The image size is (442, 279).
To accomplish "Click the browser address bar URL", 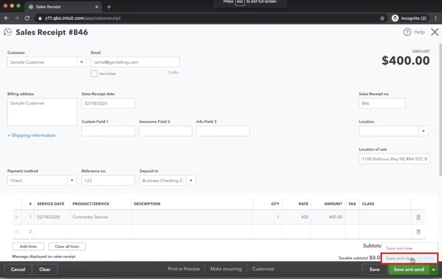I will click(x=83, y=18).
